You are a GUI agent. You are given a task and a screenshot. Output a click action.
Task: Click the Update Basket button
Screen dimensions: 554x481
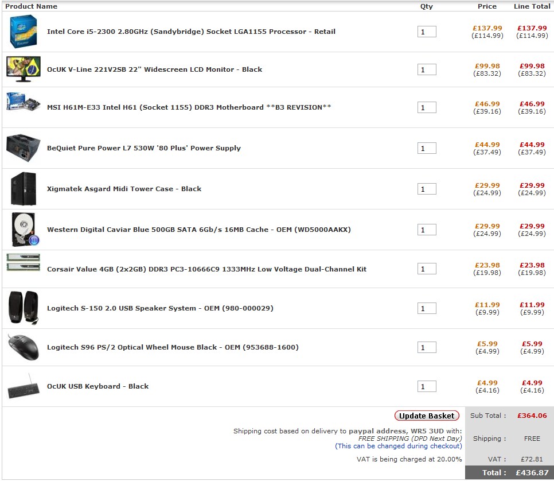(x=427, y=416)
